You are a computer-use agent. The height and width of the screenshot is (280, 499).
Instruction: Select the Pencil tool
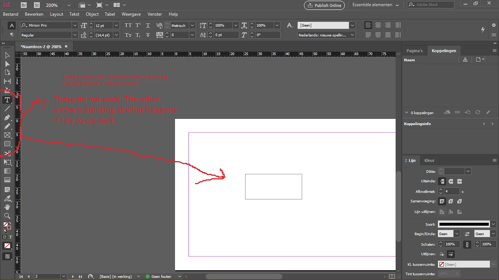click(7, 126)
